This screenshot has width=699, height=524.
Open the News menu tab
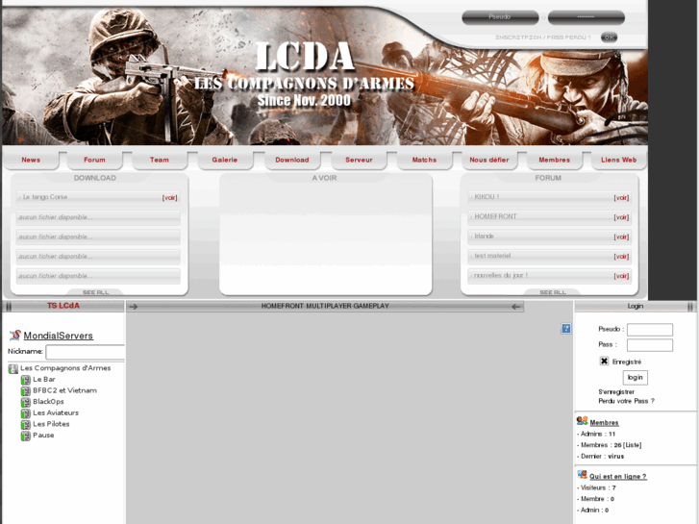(31, 160)
